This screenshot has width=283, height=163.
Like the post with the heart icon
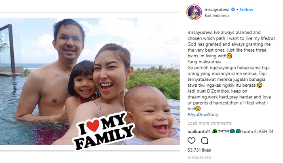point(191,141)
